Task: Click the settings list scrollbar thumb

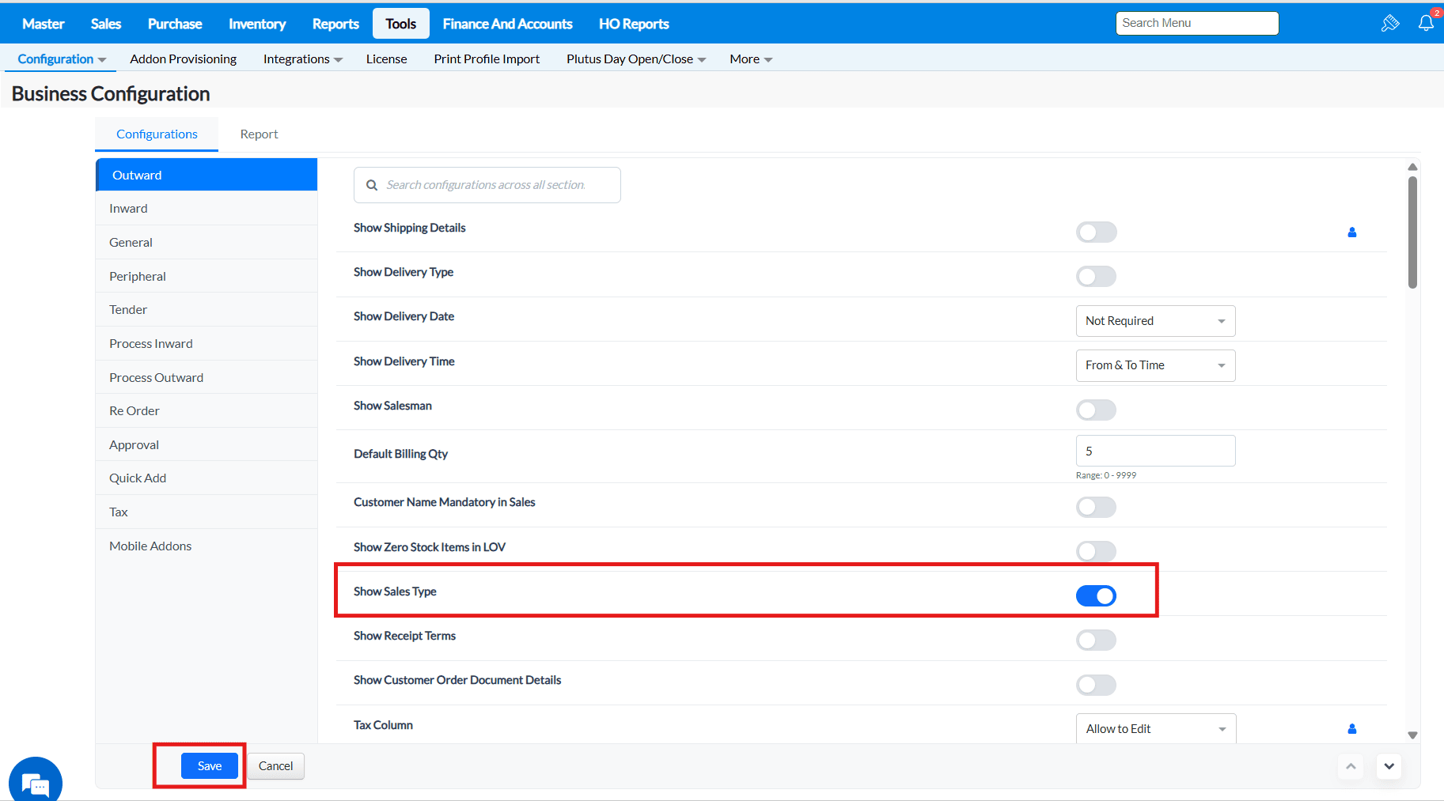Action: (x=1412, y=232)
